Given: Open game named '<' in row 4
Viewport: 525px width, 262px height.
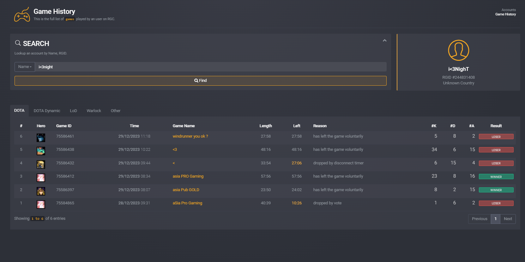Looking at the screenshot, I should coord(174,163).
